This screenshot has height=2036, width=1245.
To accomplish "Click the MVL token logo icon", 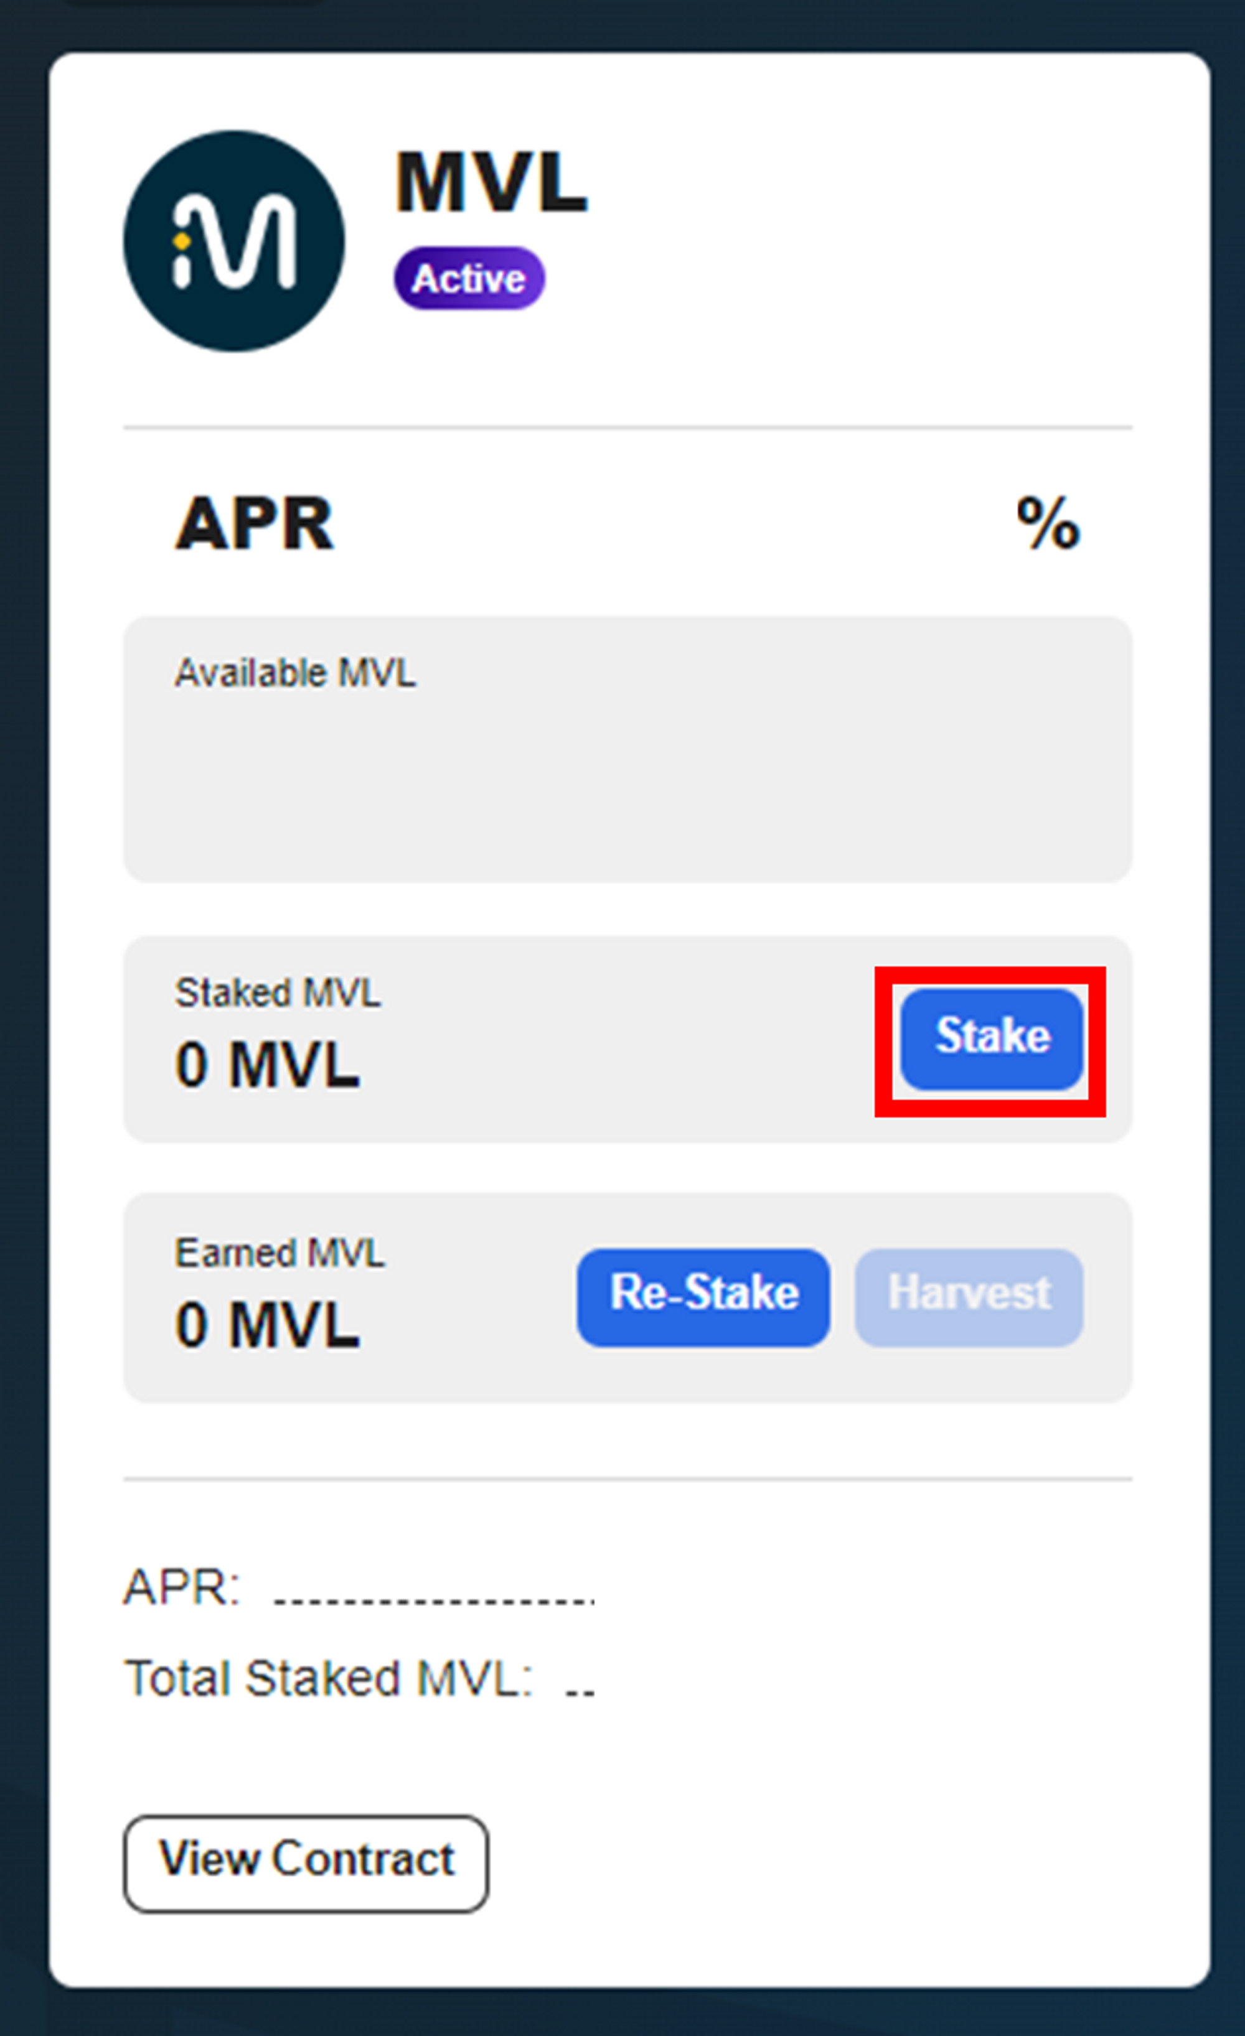I will 234,240.
